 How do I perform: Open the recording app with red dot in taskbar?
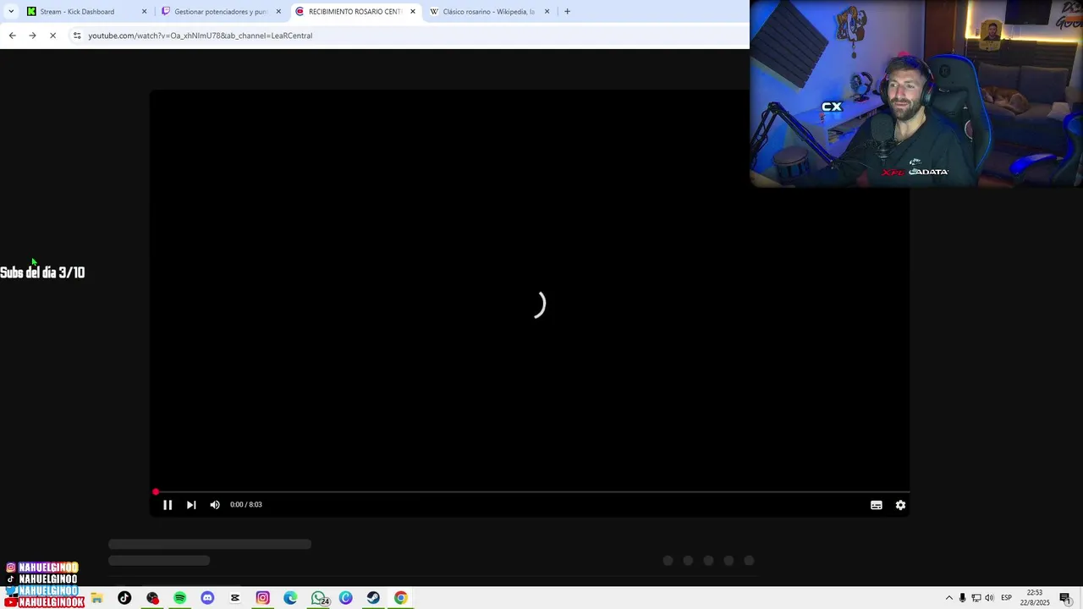(x=152, y=598)
